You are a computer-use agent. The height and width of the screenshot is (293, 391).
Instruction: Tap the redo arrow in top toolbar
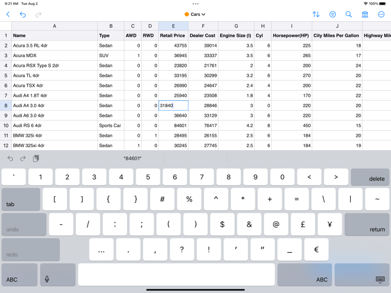pyautogui.click(x=38, y=15)
